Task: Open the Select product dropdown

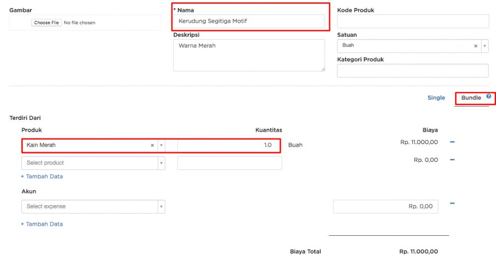Action: tap(161, 163)
